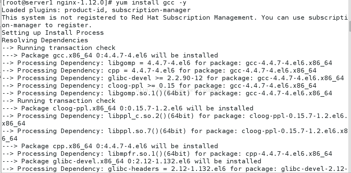The height and width of the screenshot is (173, 351).
Task: Click the cpp = 4.4.7-4.el6 dependency line
Action: pyautogui.click(x=159, y=70)
